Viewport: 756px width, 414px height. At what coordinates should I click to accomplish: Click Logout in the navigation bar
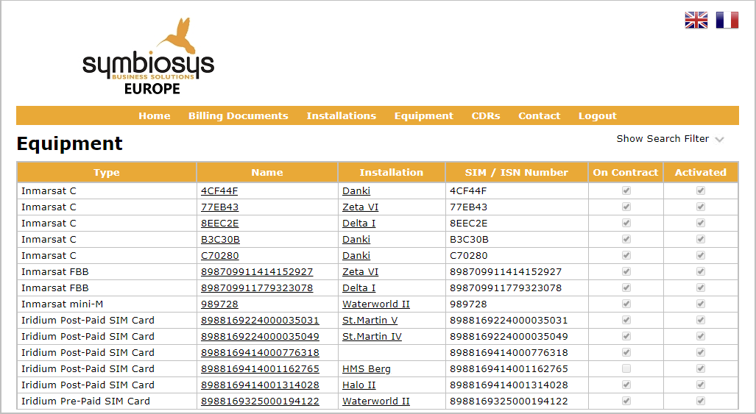(597, 115)
